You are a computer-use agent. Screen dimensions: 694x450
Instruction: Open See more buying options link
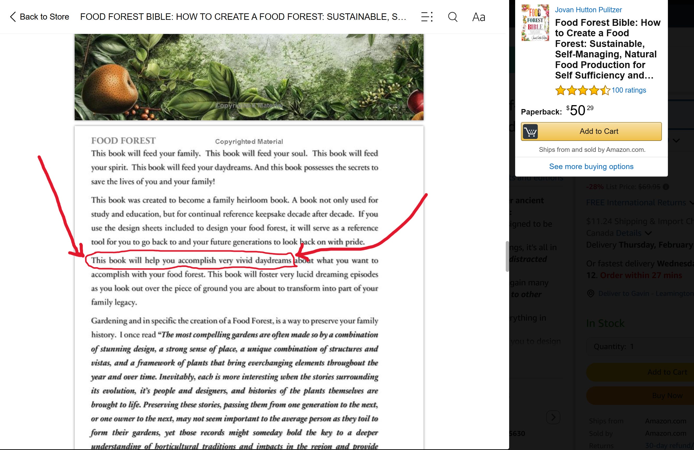[591, 167]
